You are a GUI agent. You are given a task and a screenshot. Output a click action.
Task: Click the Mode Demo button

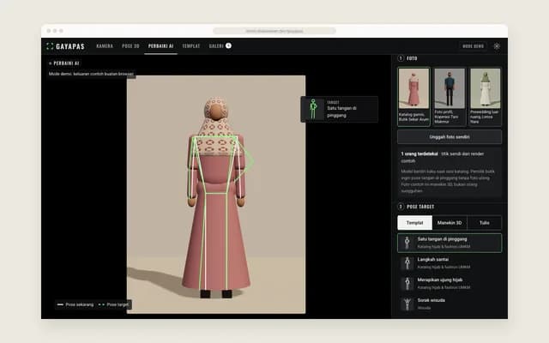(473, 46)
